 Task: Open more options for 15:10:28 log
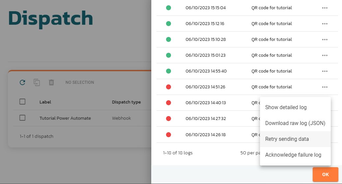point(325,40)
